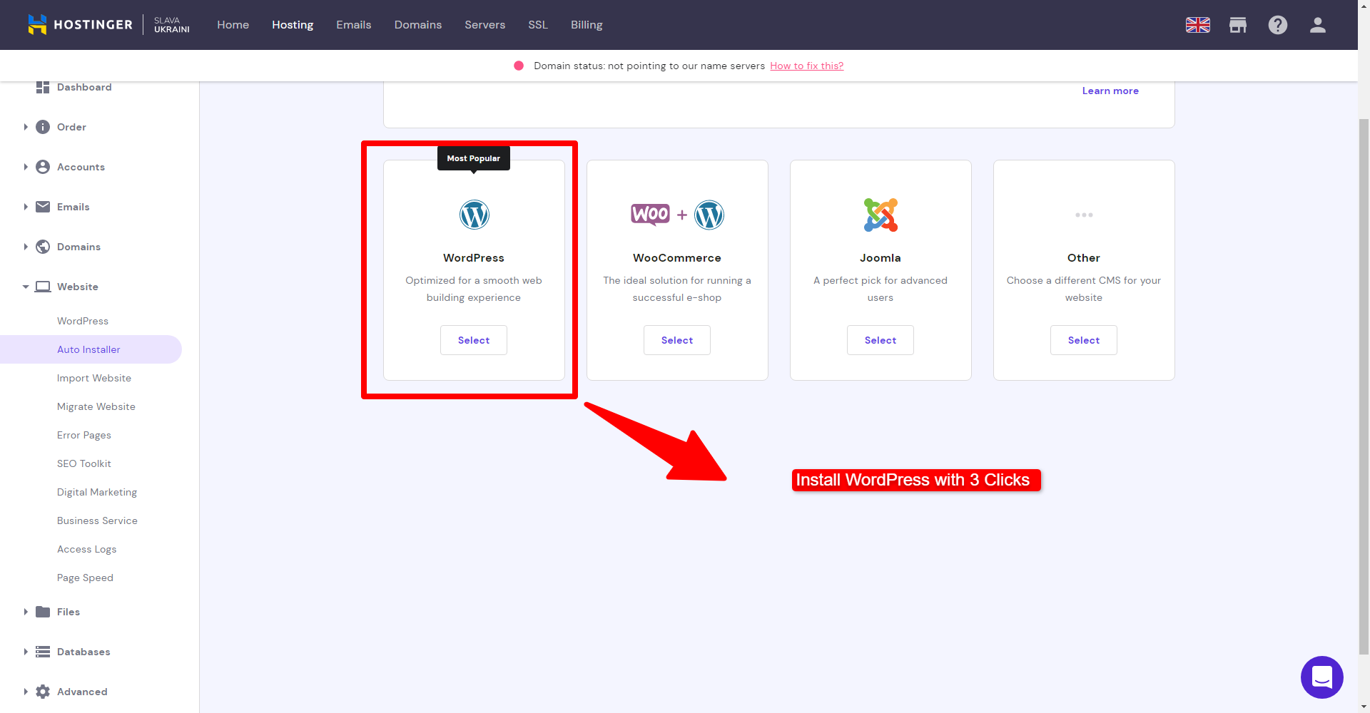Click the WordPress logo in WordPress card
1370x713 pixels.
pos(474,215)
